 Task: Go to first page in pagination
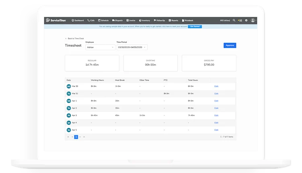click(x=68, y=137)
